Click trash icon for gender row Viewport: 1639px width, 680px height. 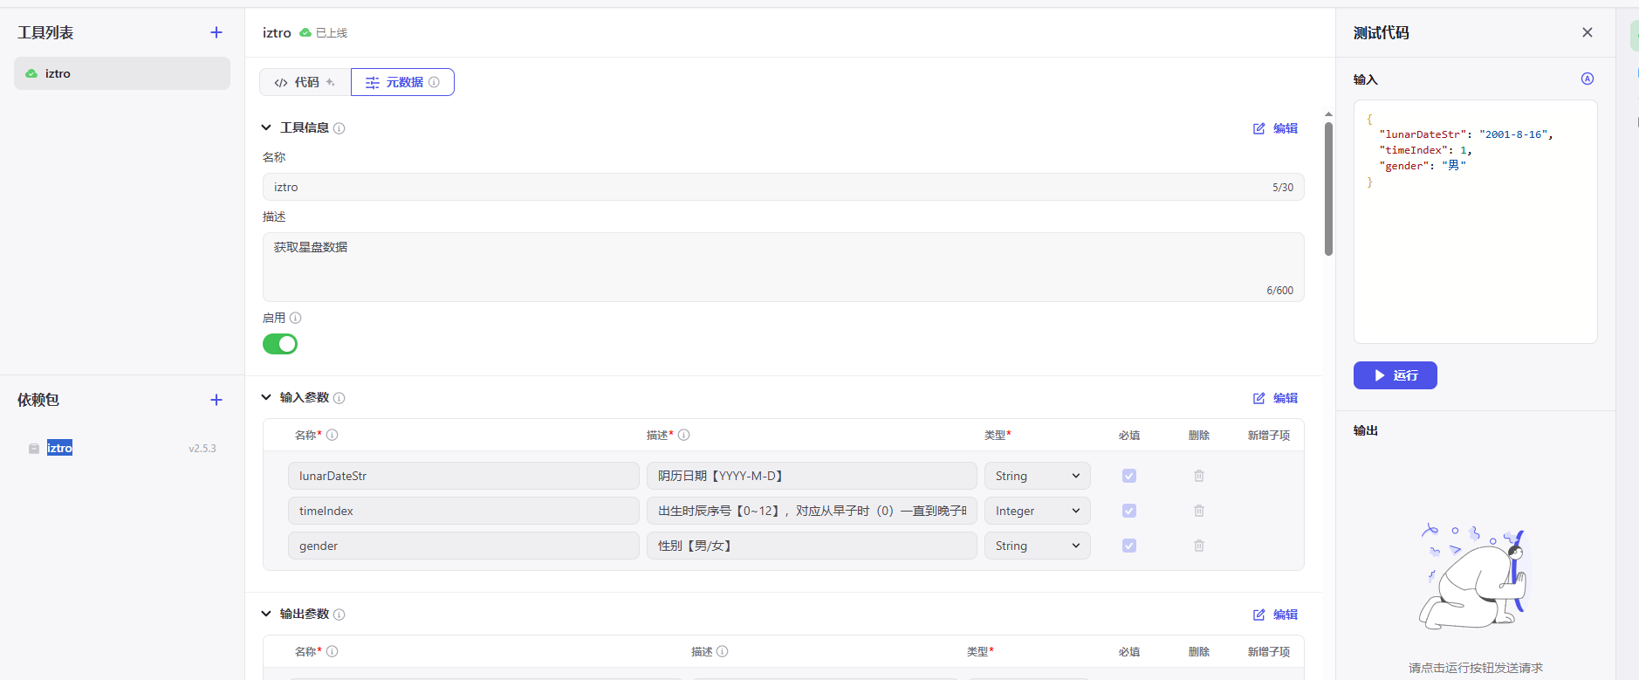pyautogui.click(x=1199, y=546)
